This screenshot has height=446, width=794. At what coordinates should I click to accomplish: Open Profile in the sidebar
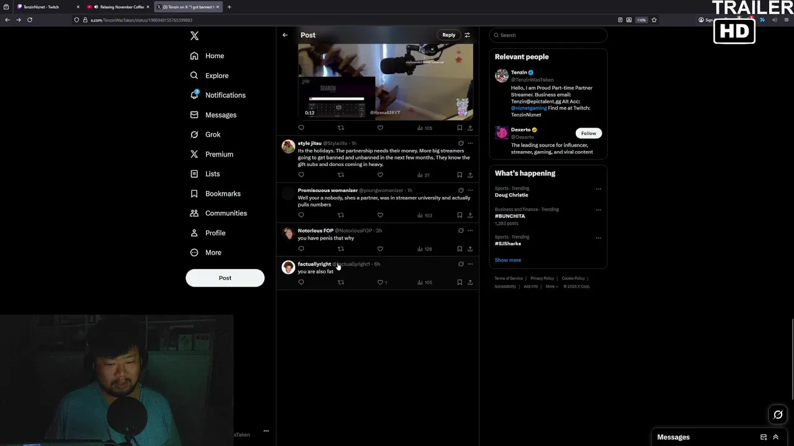[x=207, y=233]
